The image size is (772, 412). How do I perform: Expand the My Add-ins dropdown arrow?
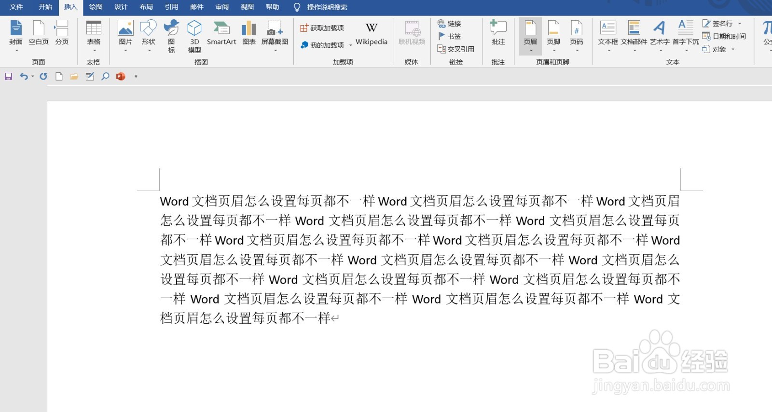pyautogui.click(x=350, y=45)
